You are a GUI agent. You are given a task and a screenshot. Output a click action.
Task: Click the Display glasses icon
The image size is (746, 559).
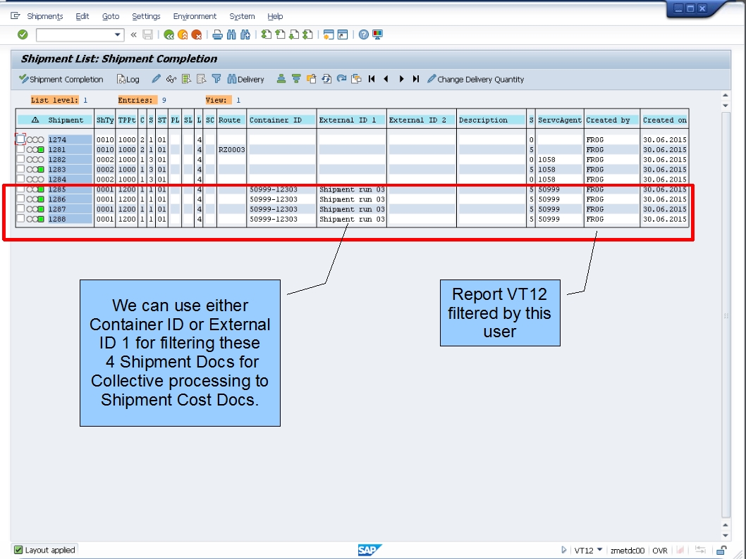click(171, 79)
